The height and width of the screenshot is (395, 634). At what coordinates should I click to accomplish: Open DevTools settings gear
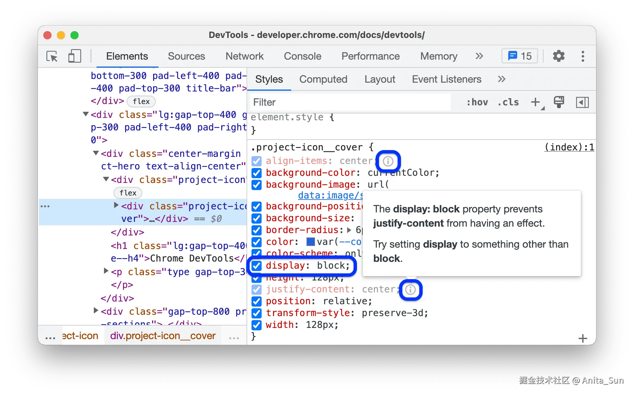click(x=559, y=56)
